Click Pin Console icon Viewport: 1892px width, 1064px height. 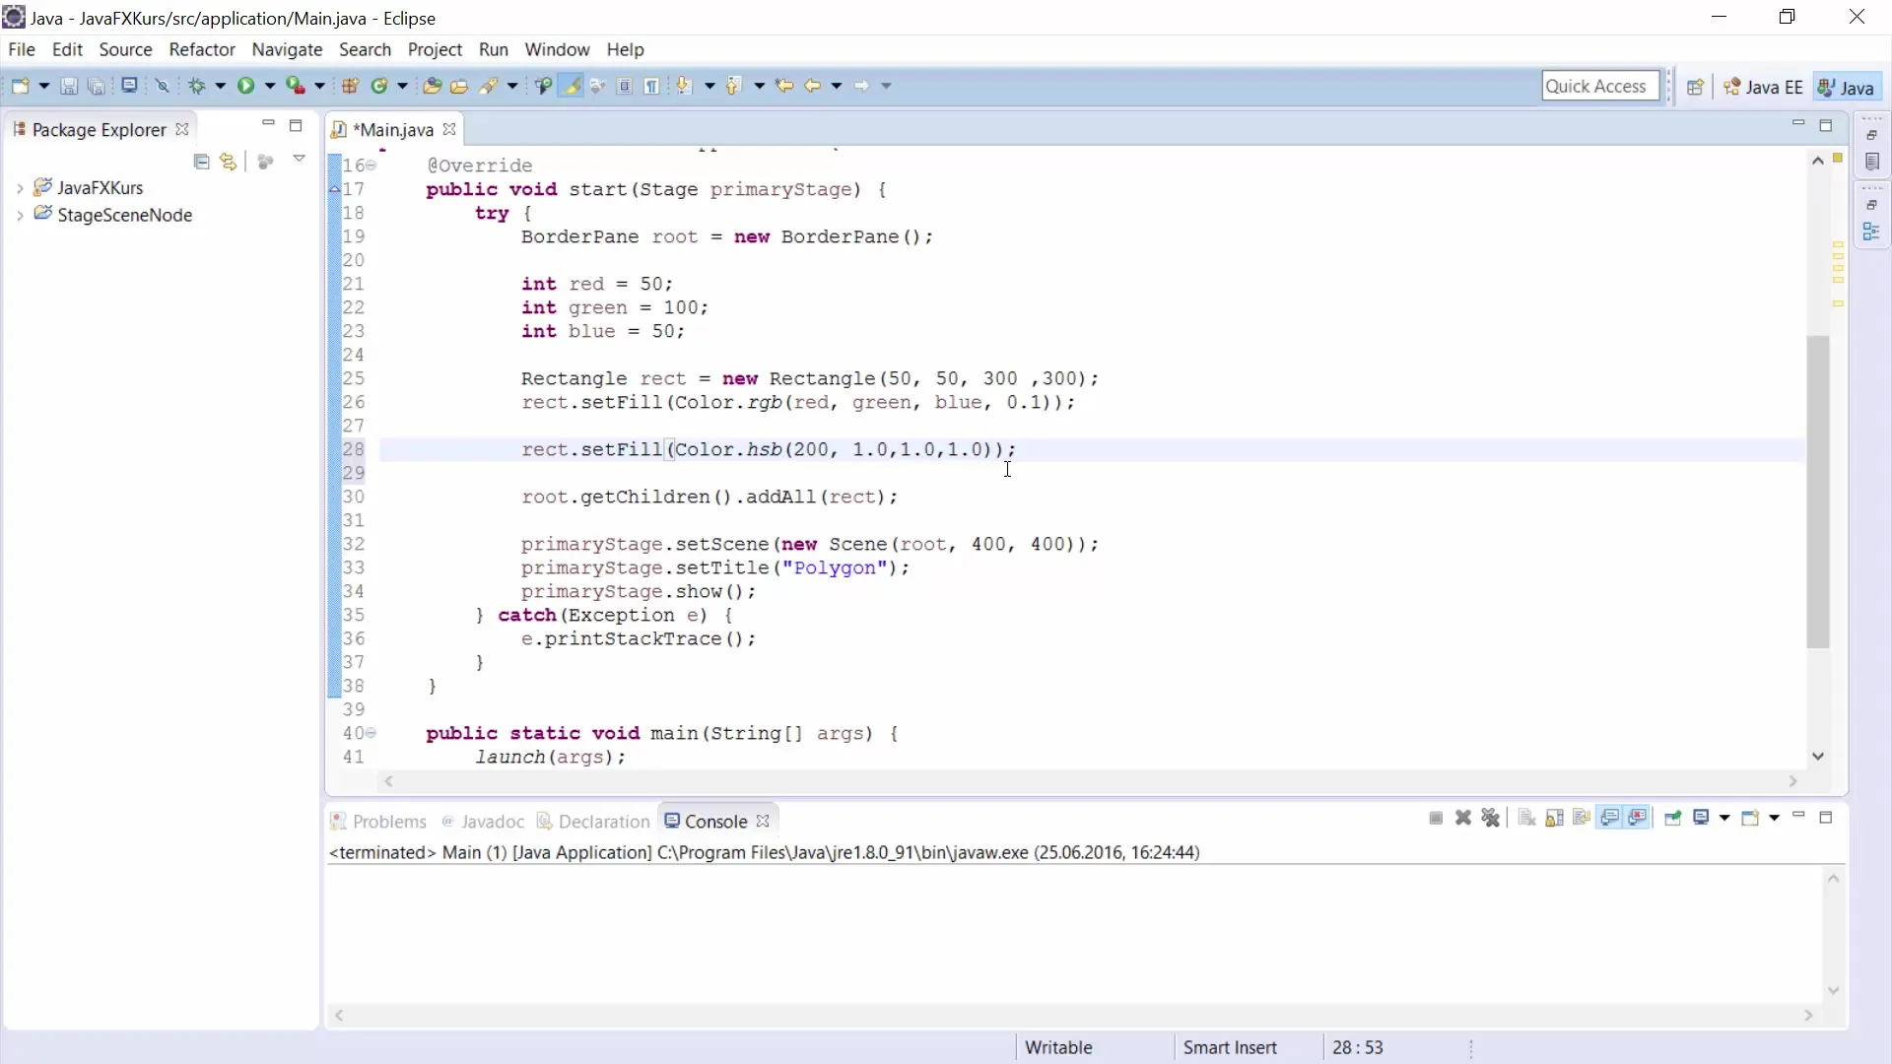(x=1672, y=818)
